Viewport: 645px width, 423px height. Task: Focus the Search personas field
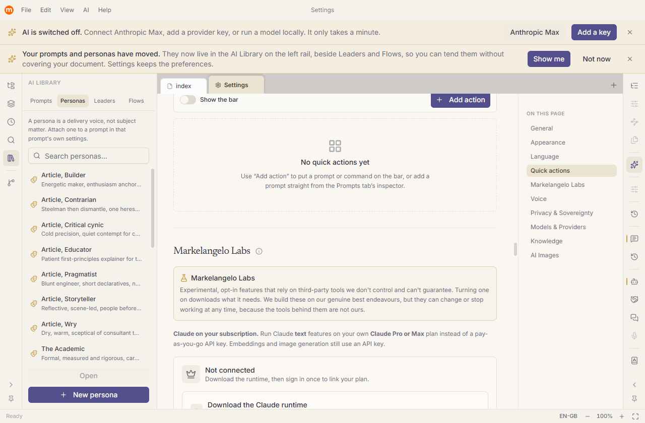pos(89,156)
